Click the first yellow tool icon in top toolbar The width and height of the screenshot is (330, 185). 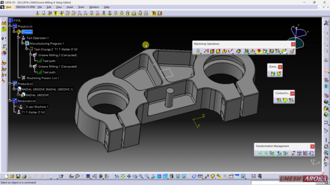[x=38, y=13]
